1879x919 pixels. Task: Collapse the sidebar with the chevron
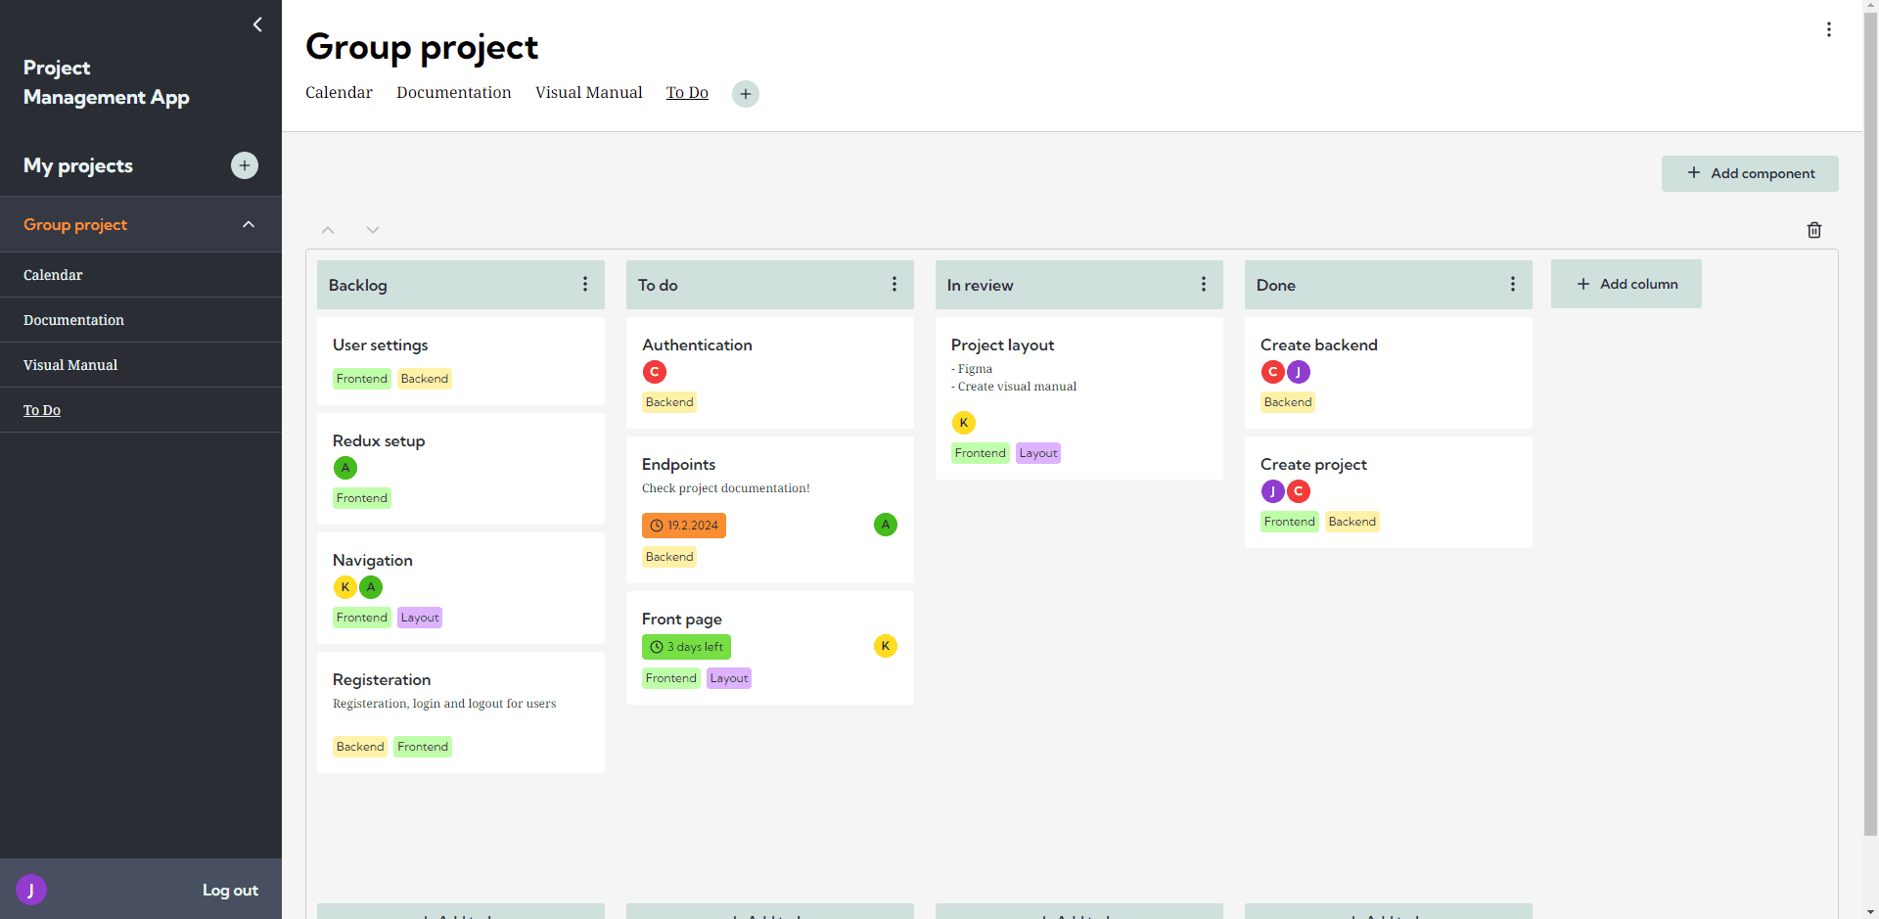point(257,24)
